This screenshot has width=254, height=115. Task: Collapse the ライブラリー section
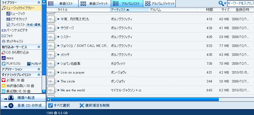click(x=39, y=2)
